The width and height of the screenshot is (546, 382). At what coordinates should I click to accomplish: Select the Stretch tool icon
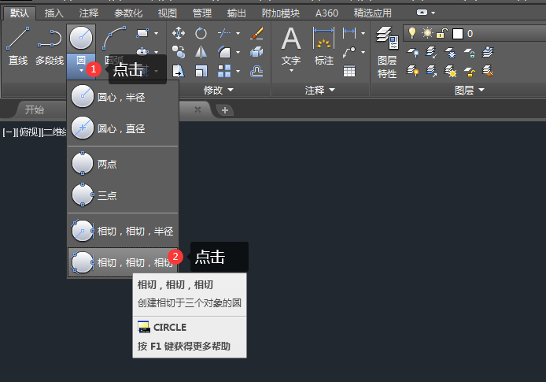tap(179, 71)
